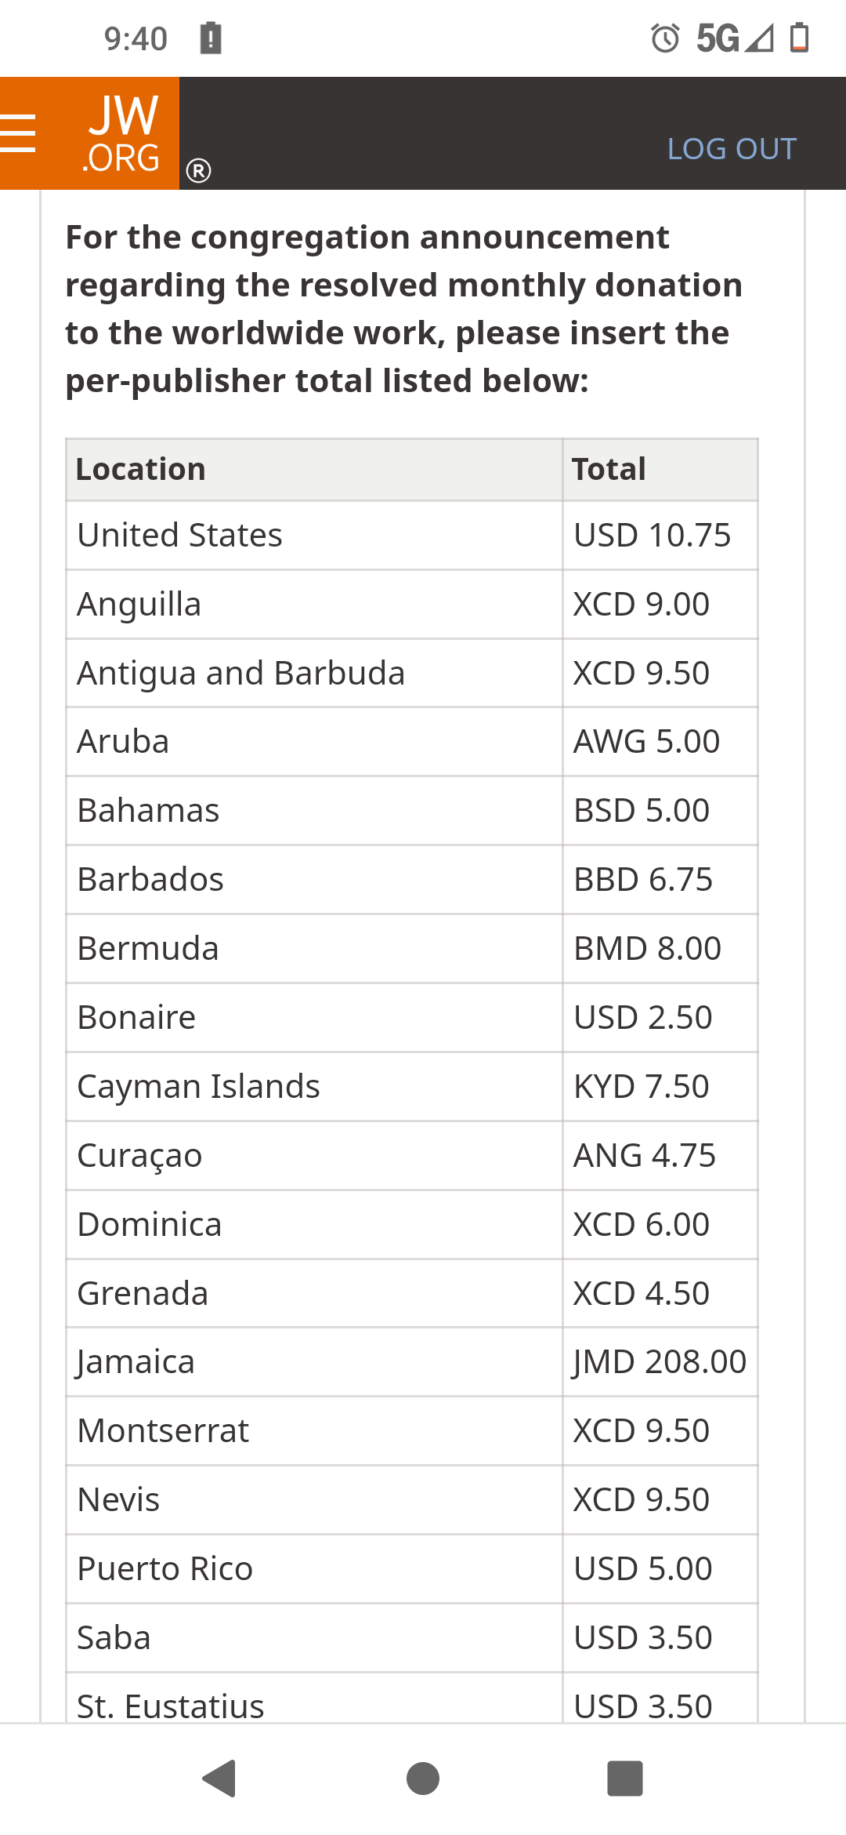Tap the United States row
This screenshot has height=1835, width=846.
click(412, 535)
